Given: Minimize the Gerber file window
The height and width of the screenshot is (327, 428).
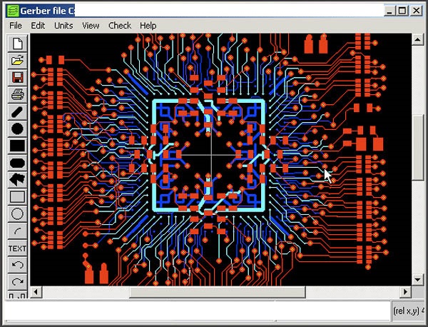Looking at the screenshot, I should 389,11.
